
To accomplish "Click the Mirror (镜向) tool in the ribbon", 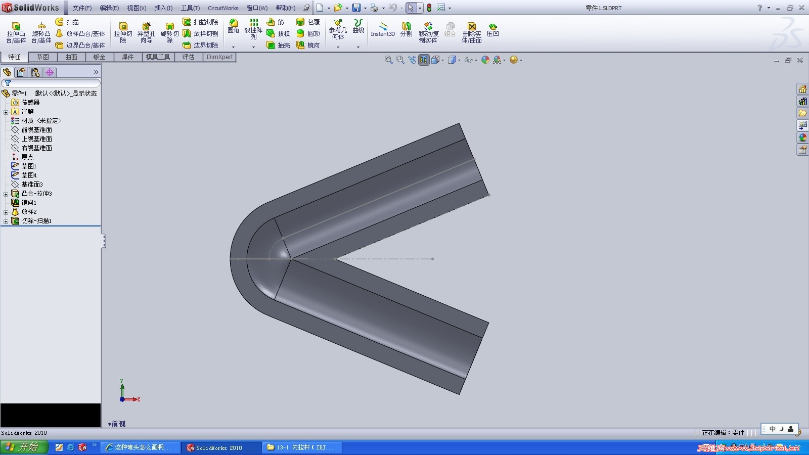I will tap(308, 45).
